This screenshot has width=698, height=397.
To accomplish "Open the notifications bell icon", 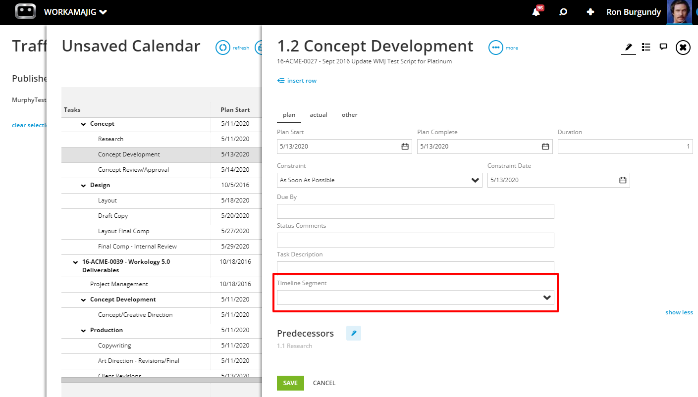I will (x=536, y=12).
